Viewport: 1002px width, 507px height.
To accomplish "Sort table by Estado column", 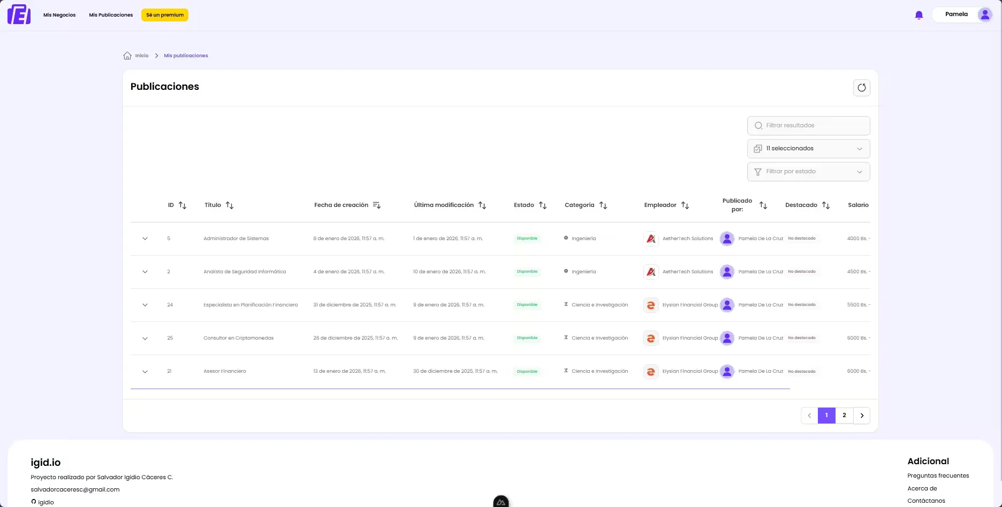I will click(543, 205).
